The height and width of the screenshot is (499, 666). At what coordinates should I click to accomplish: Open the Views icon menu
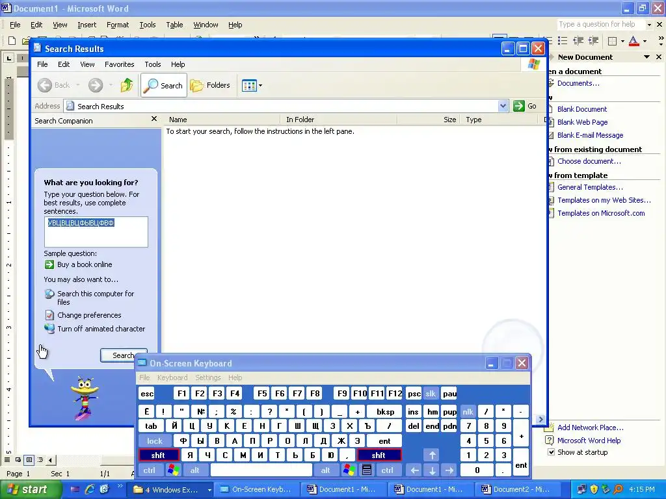pos(252,85)
